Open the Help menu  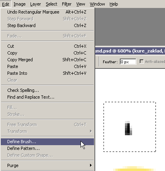click(114, 4)
